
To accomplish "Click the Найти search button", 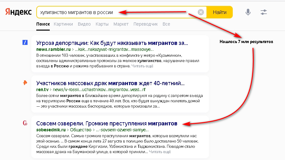I will [220, 12].
